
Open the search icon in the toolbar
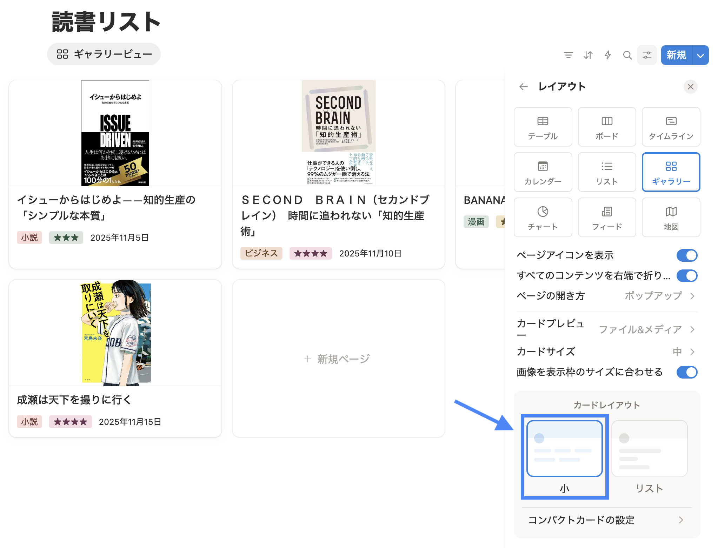tap(627, 55)
